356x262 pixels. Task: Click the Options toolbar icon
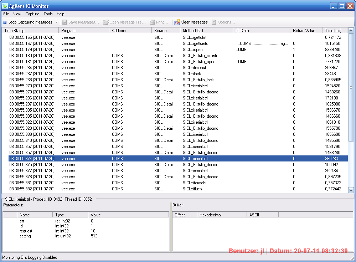click(x=214, y=22)
